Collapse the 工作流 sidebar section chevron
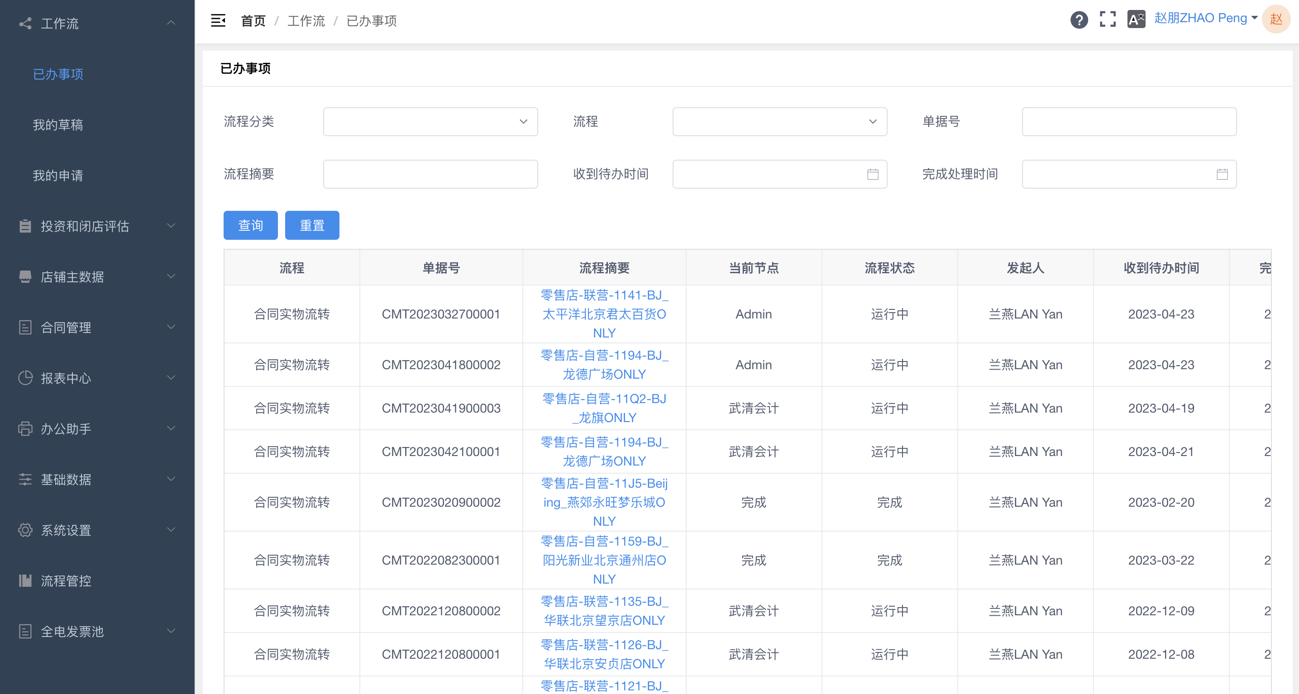Viewport: 1299px width, 694px height. (x=171, y=23)
